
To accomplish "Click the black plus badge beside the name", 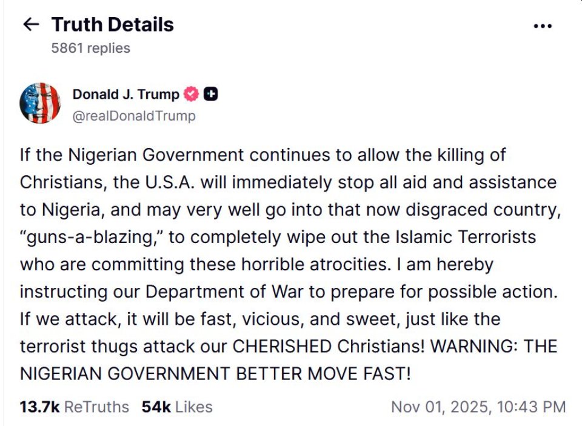I will 211,95.
